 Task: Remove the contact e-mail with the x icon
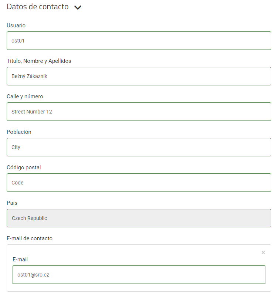263,252
